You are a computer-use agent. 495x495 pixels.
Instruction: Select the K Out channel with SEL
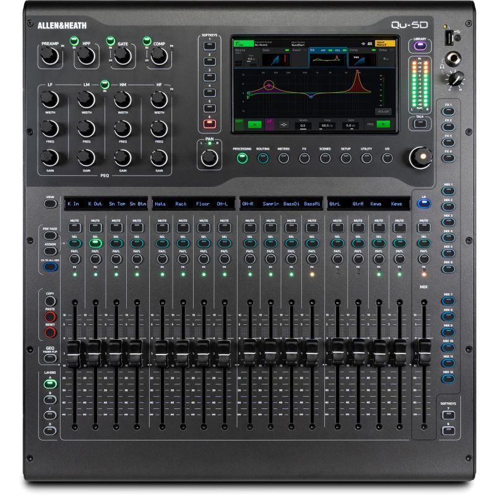click(95, 243)
